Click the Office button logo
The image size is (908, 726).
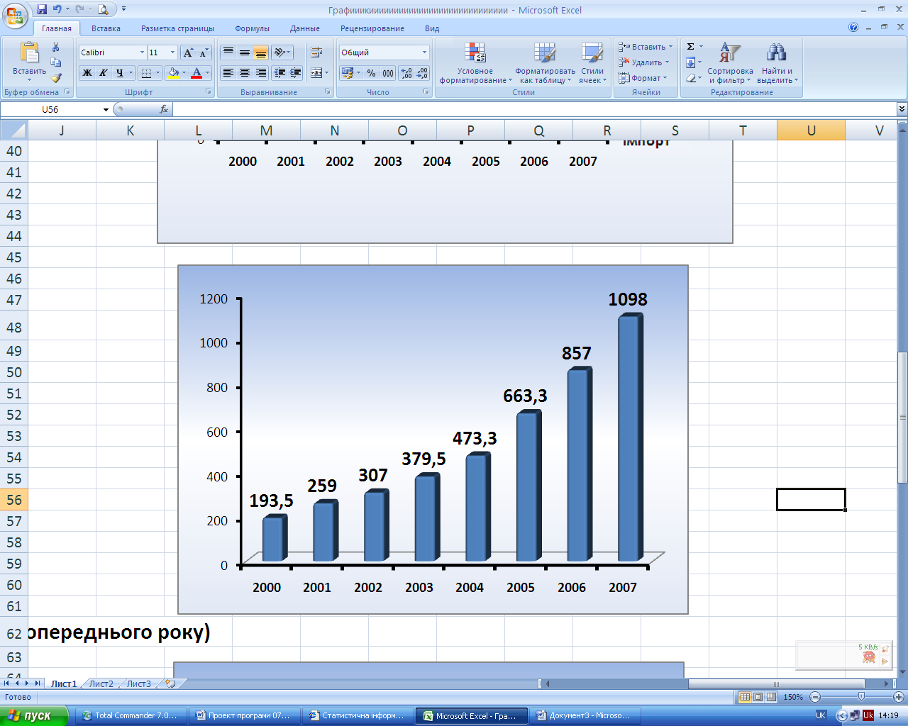[14, 15]
